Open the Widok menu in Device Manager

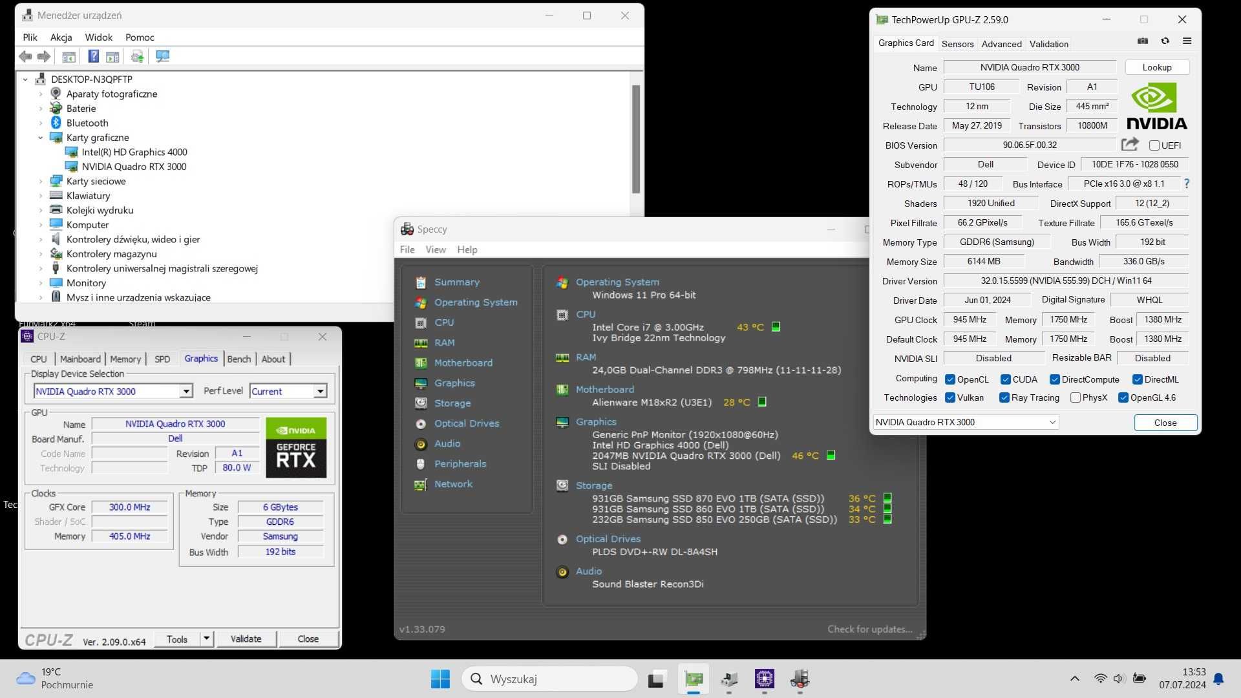coord(99,37)
